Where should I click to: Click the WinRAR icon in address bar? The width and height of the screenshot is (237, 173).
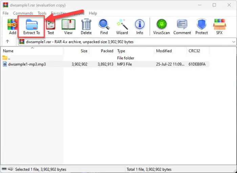click(22, 42)
